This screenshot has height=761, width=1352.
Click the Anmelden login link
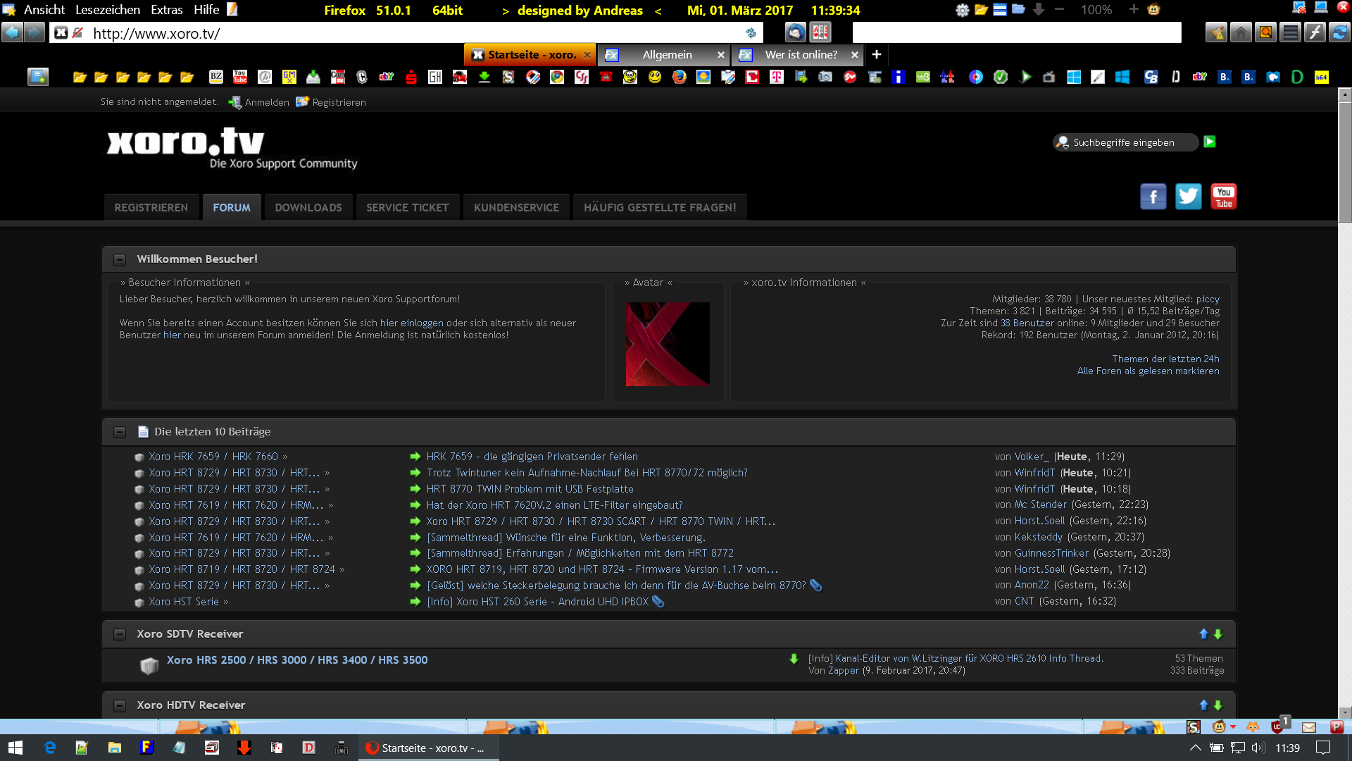click(266, 102)
